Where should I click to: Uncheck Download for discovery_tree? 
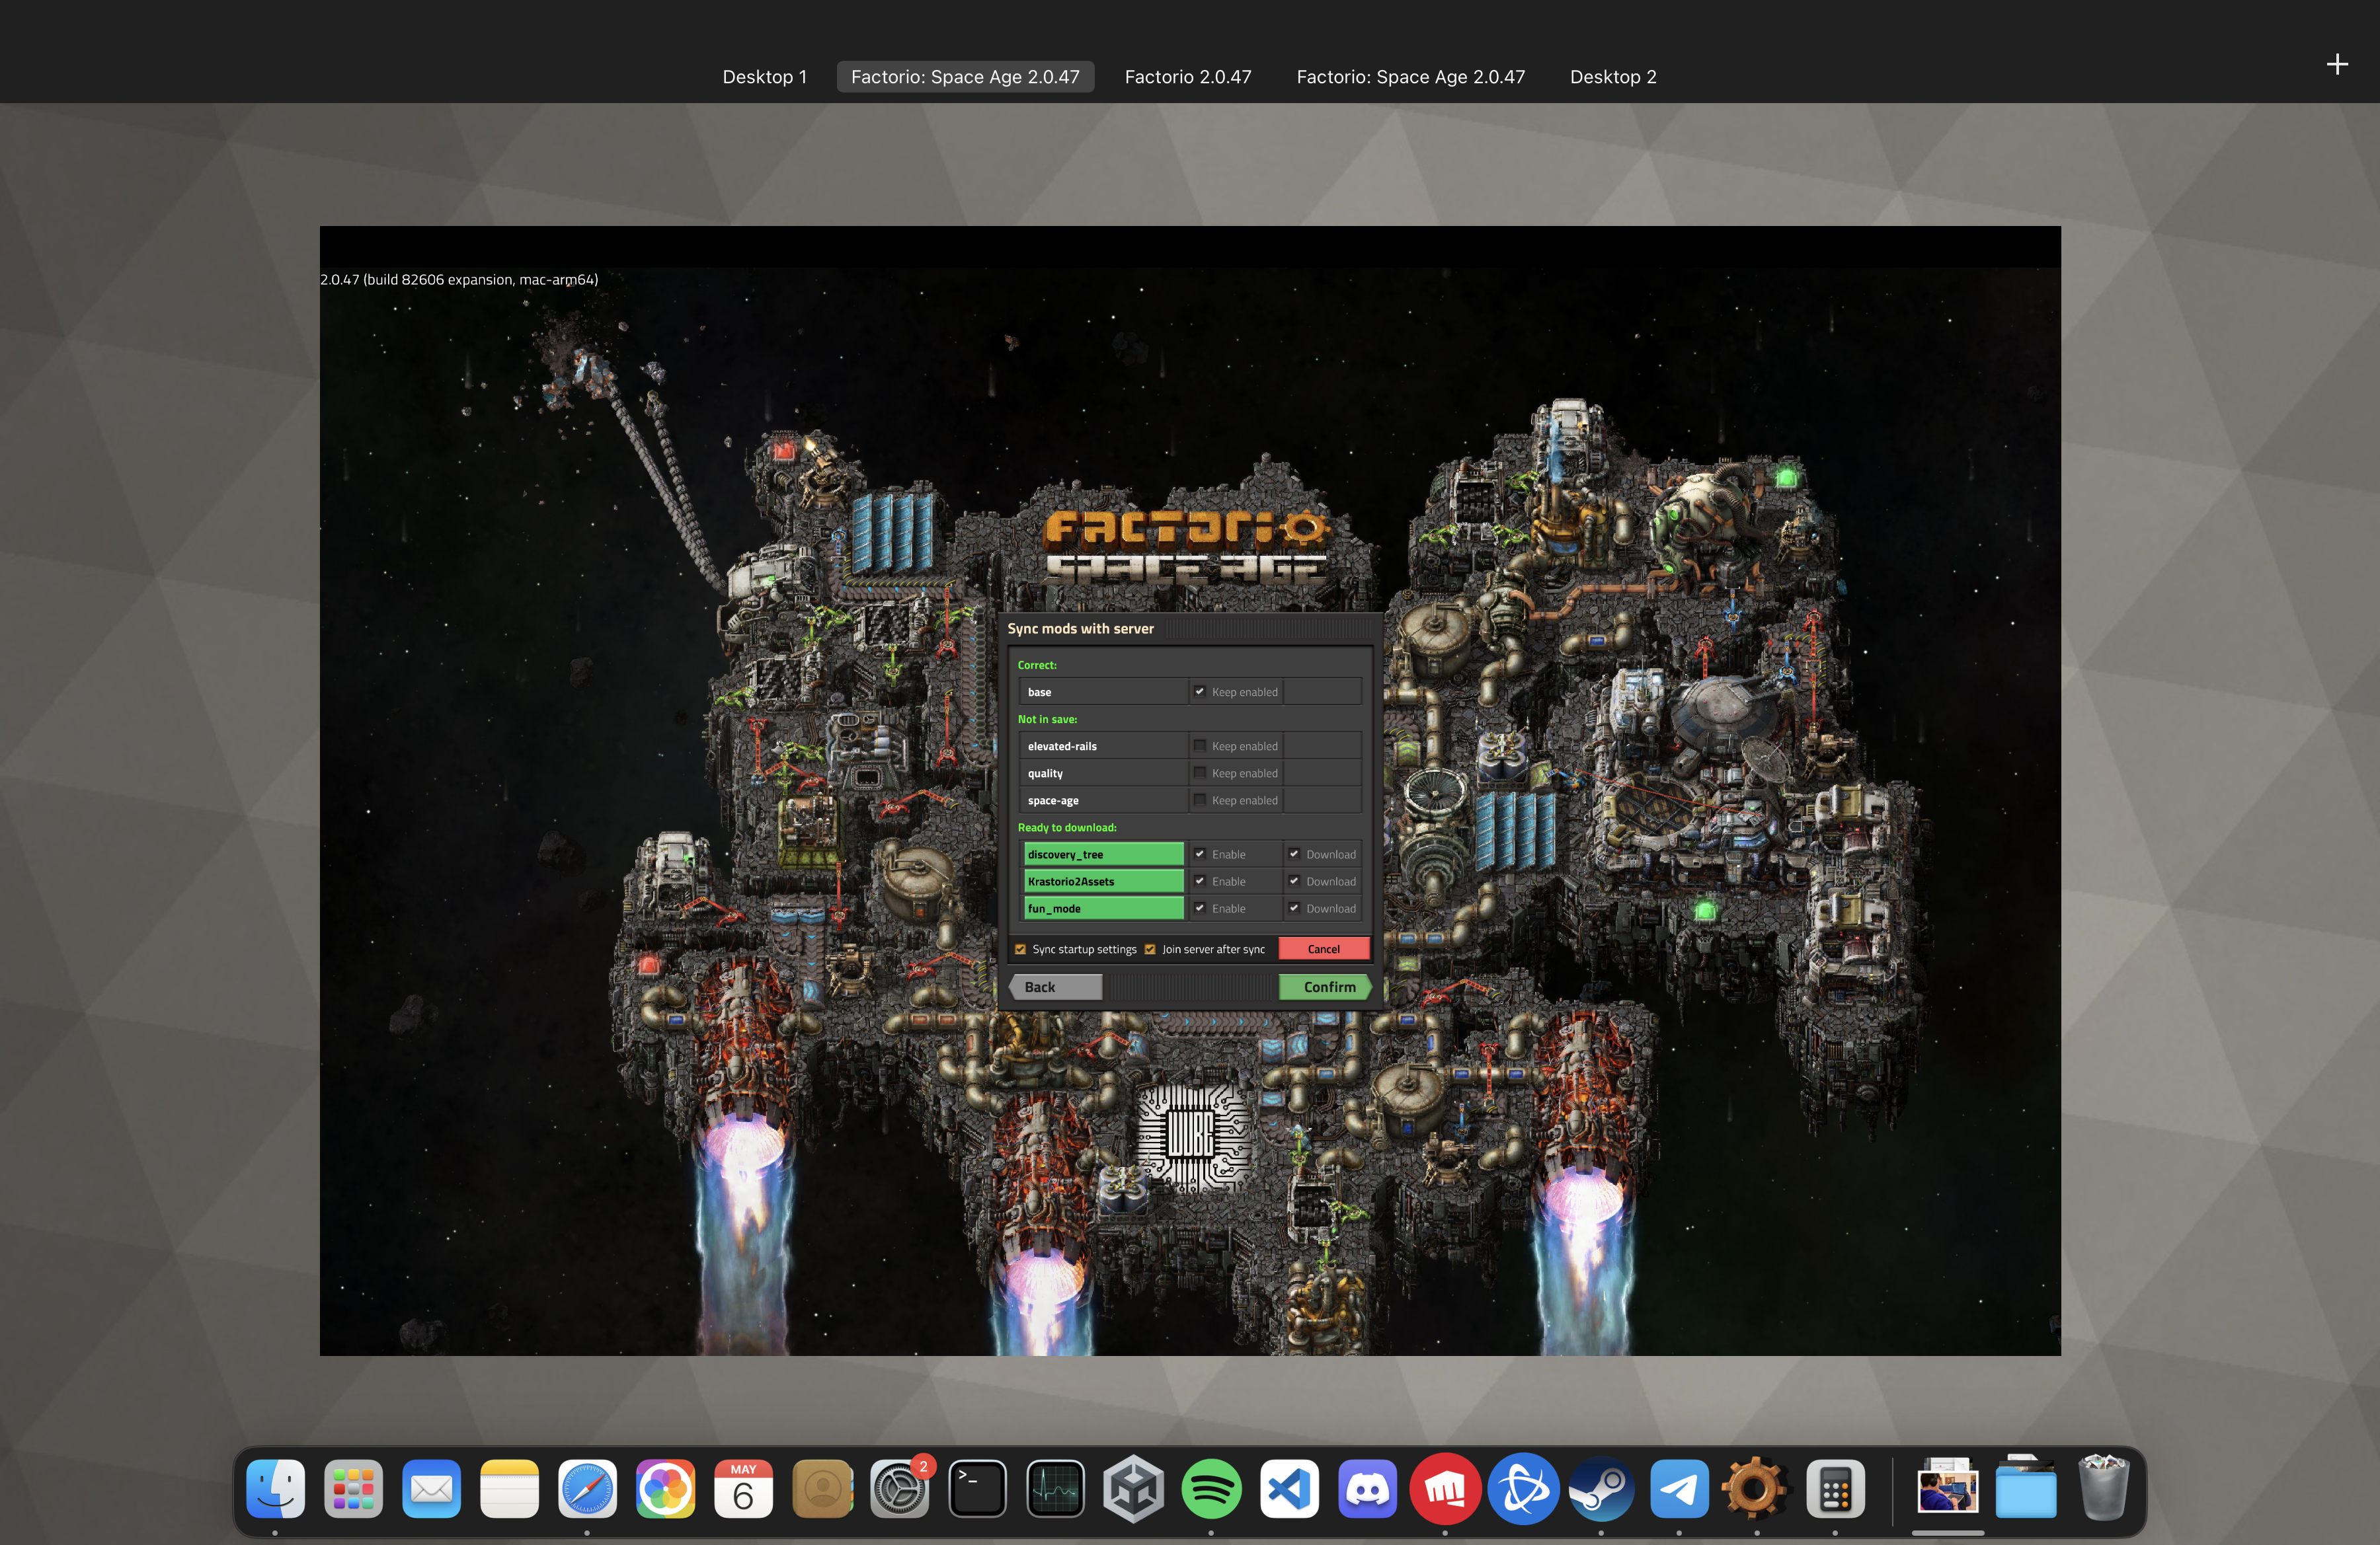(x=1293, y=853)
